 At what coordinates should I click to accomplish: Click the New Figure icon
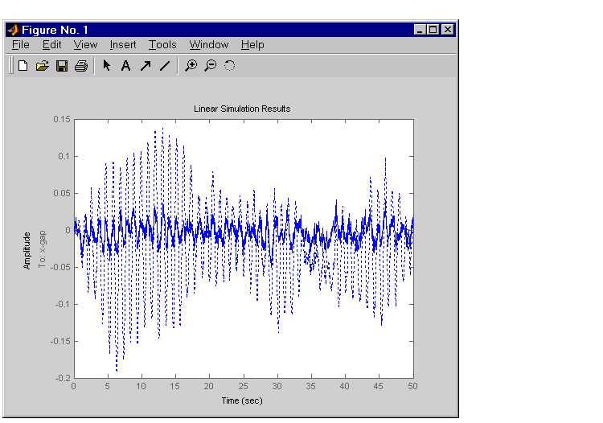pos(23,66)
